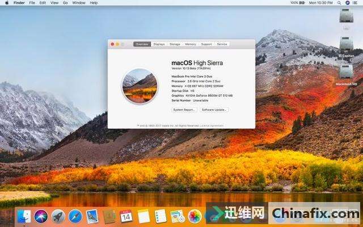The width and height of the screenshot is (363, 227).
Task: Click the menu bar clock Mon 10:30 PM
Action: 320,3
